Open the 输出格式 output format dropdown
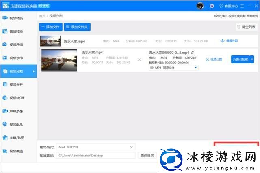The image size is (260, 173). coord(96,147)
